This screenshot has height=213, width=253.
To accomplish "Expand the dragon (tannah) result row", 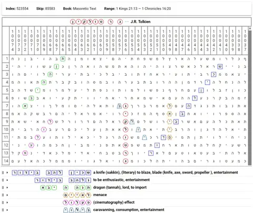I will [x=7, y=188].
